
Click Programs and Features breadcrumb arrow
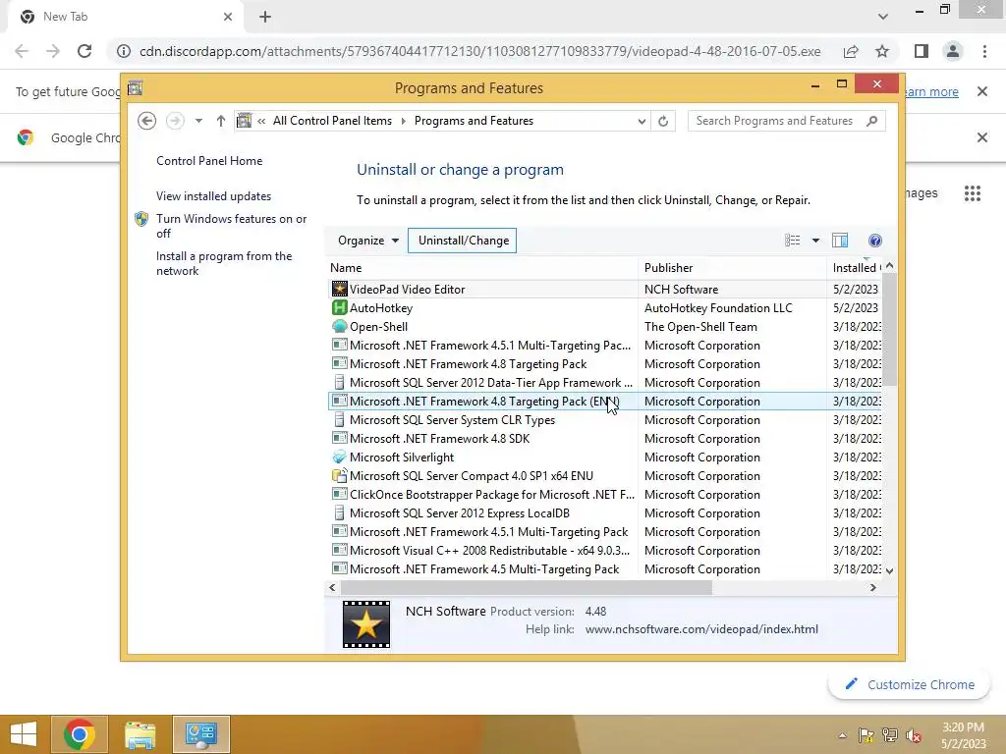pos(403,121)
